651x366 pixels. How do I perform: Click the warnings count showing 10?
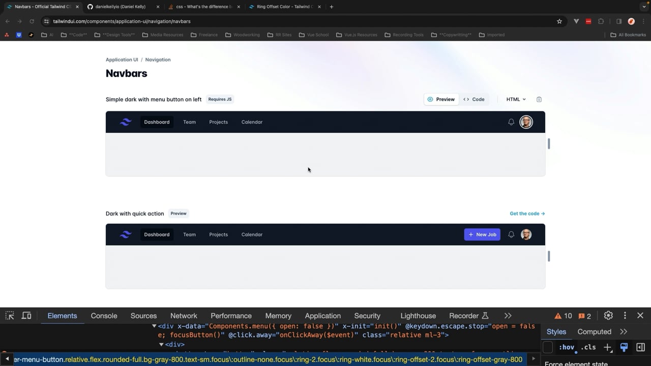(563, 316)
